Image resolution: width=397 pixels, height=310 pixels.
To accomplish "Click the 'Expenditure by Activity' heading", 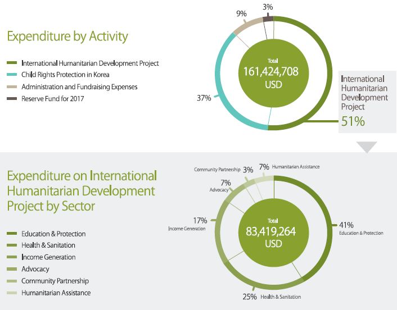I will 67,37.
